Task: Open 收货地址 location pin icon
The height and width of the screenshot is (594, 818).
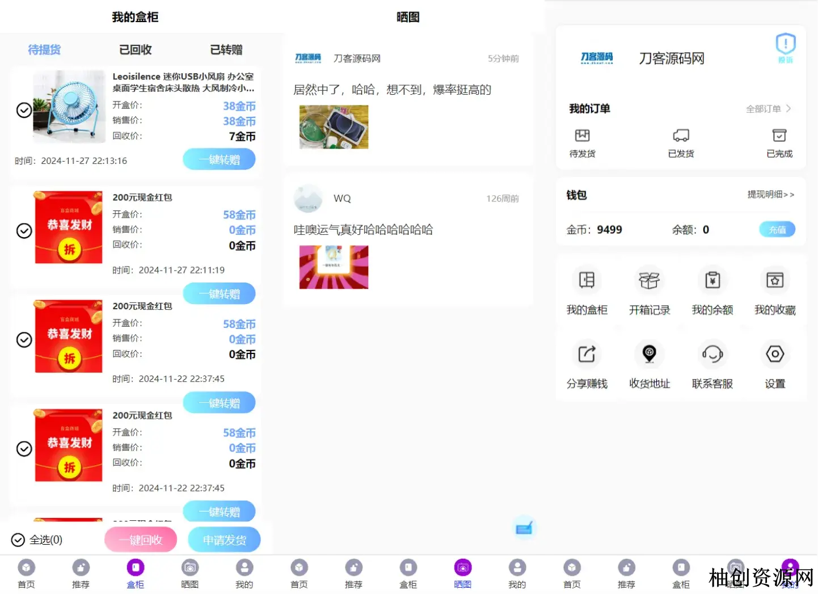Action: [x=649, y=354]
